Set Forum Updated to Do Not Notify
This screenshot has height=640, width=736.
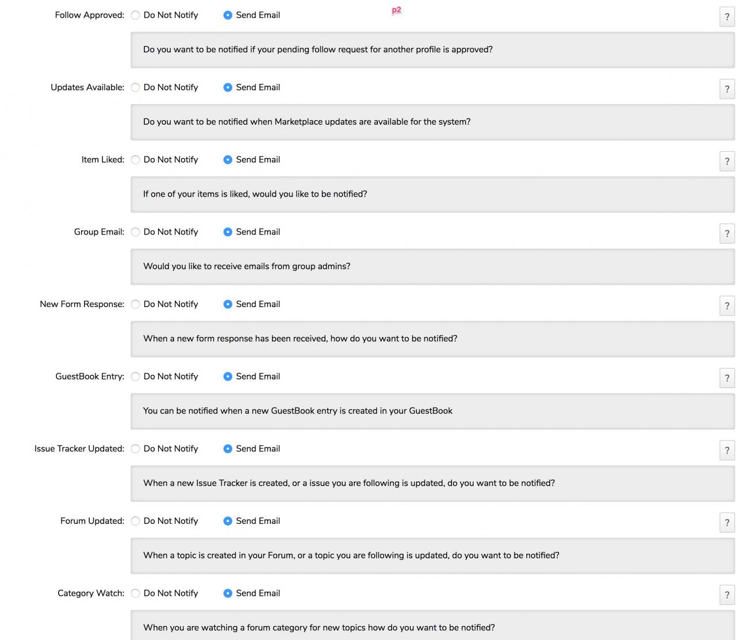[x=136, y=521]
